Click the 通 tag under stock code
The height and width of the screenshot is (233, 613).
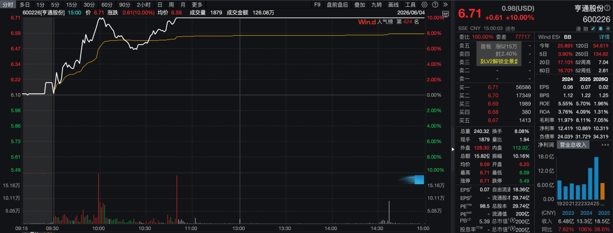578,28
